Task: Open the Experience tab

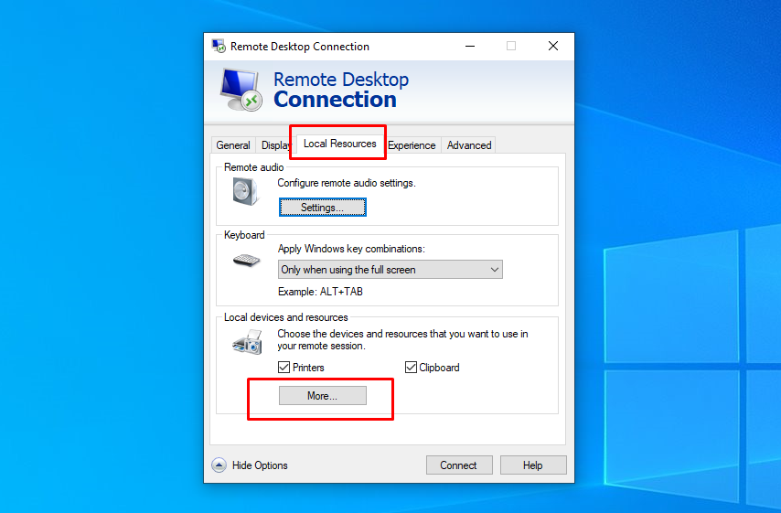Action: coord(412,144)
